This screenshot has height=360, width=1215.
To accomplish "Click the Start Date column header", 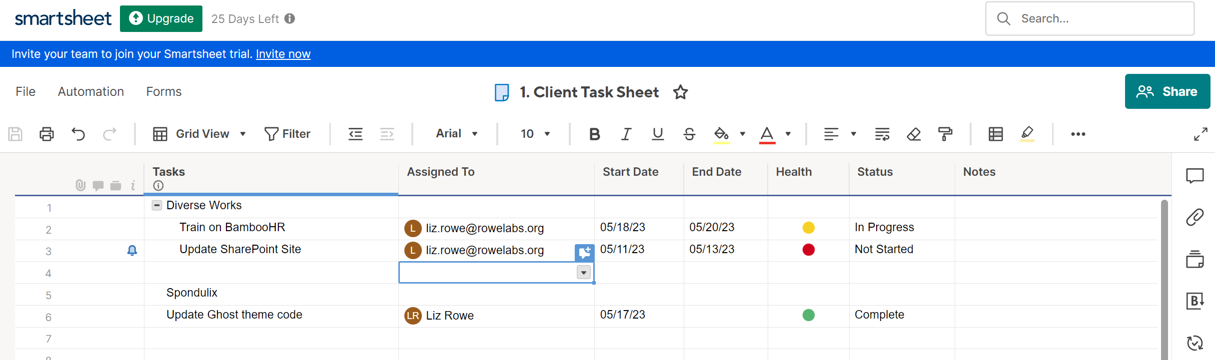I will [639, 173].
